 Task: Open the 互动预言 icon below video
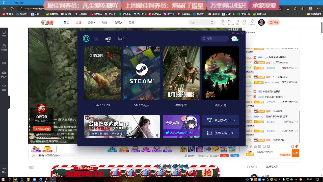click(47, 149)
